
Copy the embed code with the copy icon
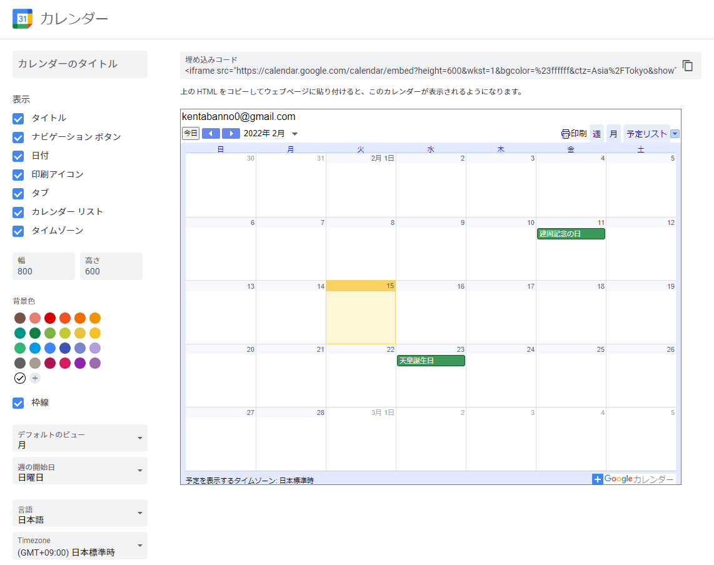pos(688,66)
